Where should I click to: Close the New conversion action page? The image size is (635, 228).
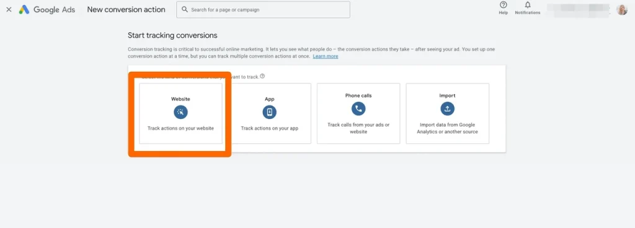9,10
